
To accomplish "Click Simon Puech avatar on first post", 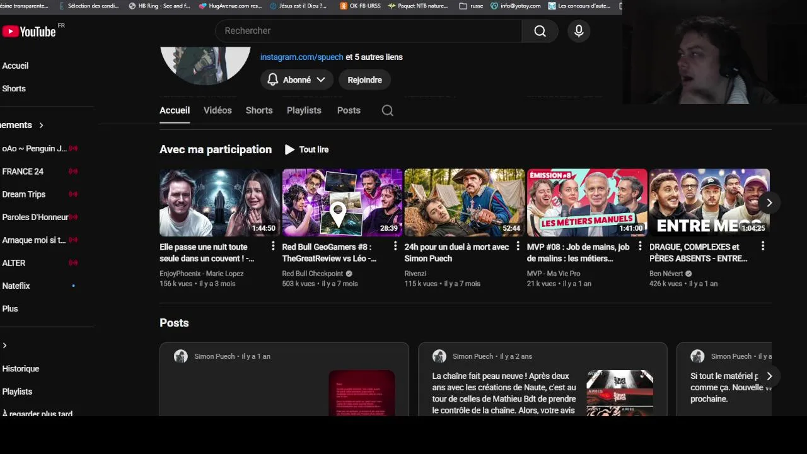I will tap(181, 356).
